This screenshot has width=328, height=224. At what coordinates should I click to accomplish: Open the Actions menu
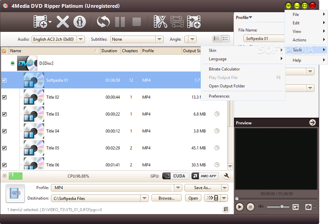pos(306,40)
